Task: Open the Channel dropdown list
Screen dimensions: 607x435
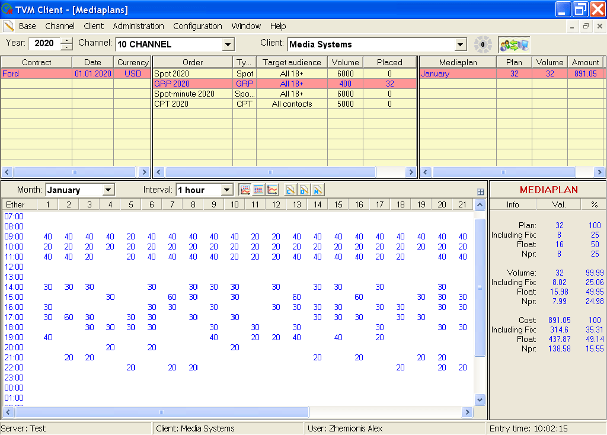Action: 228,44
